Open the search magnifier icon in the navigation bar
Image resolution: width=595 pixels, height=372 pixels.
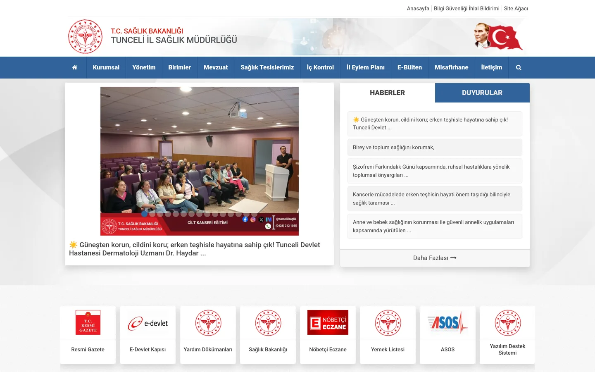519,67
